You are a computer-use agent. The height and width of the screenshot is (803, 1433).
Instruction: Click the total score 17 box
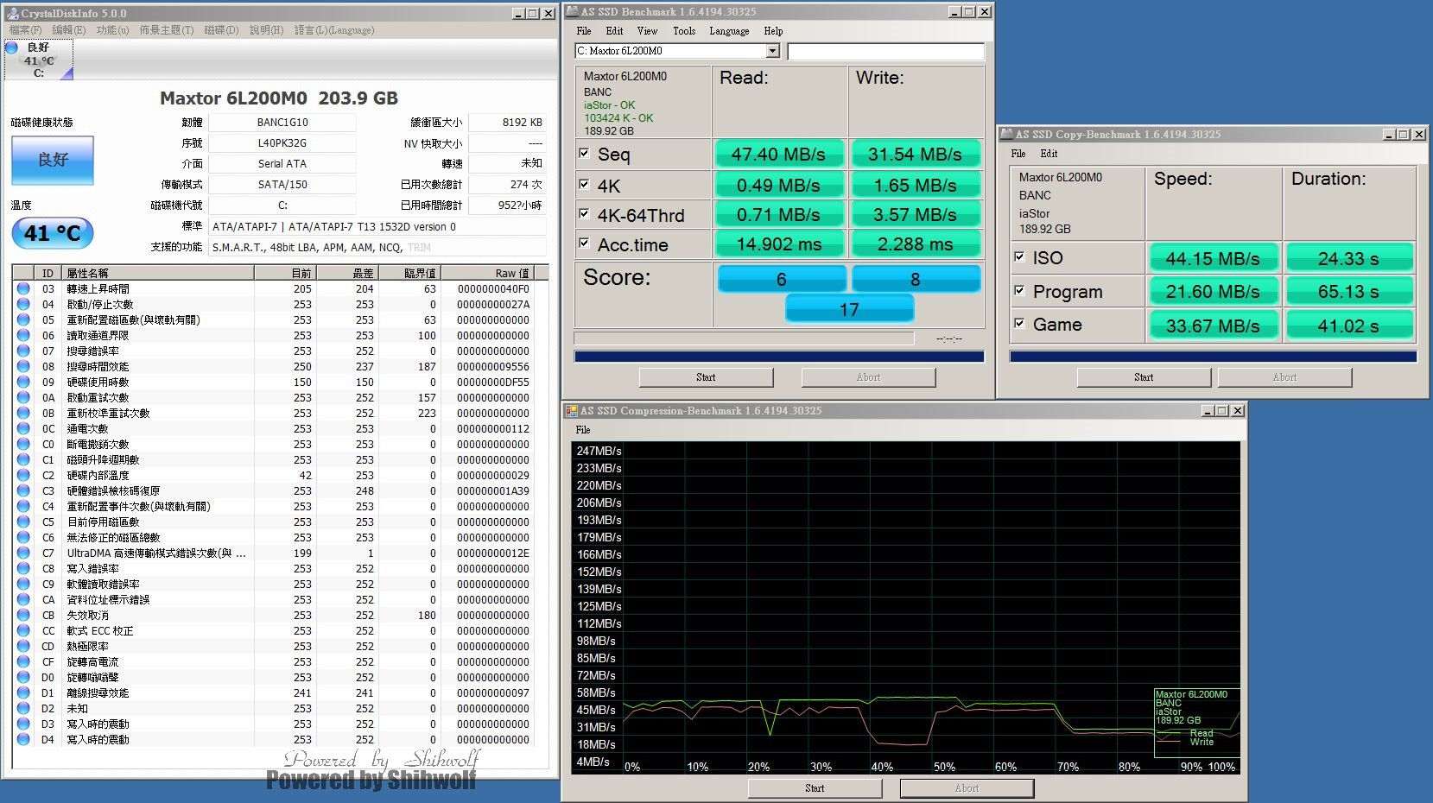[849, 309]
